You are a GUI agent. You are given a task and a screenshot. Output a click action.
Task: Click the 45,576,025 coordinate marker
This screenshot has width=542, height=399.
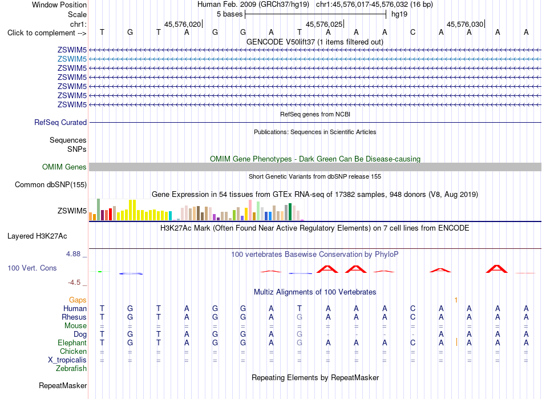pos(324,24)
